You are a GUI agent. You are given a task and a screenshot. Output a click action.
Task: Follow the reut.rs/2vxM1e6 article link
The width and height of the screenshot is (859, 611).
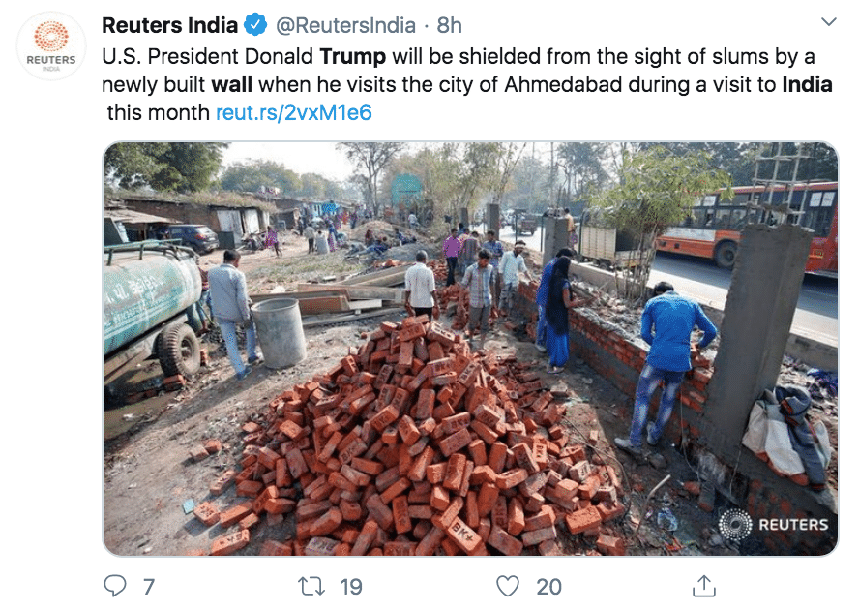pyautogui.click(x=293, y=112)
